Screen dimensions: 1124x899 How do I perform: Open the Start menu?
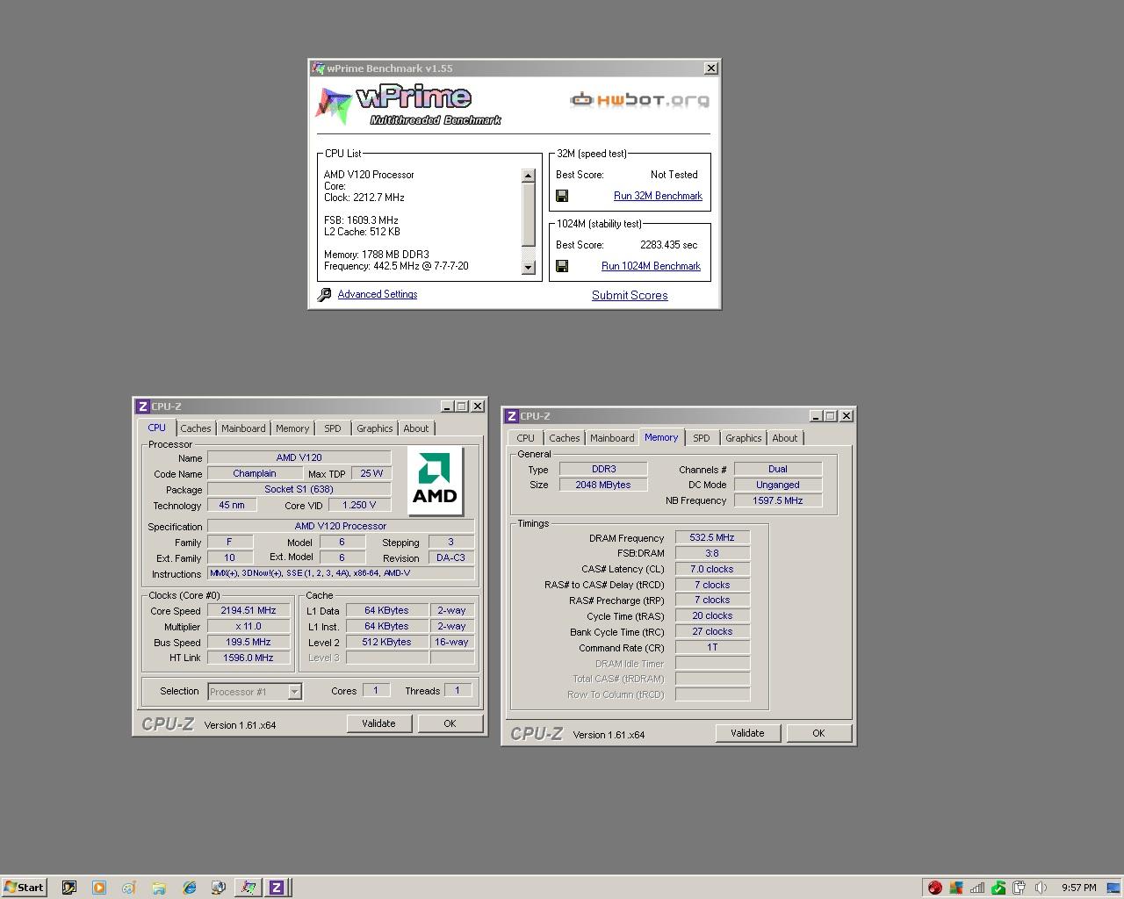25,888
